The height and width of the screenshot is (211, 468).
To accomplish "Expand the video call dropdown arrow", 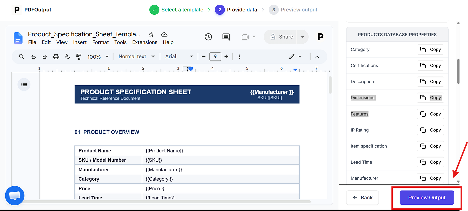I will tap(254, 37).
